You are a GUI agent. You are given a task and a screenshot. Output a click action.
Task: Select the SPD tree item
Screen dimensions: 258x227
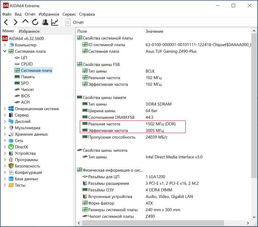pyautogui.click(x=25, y=83)
